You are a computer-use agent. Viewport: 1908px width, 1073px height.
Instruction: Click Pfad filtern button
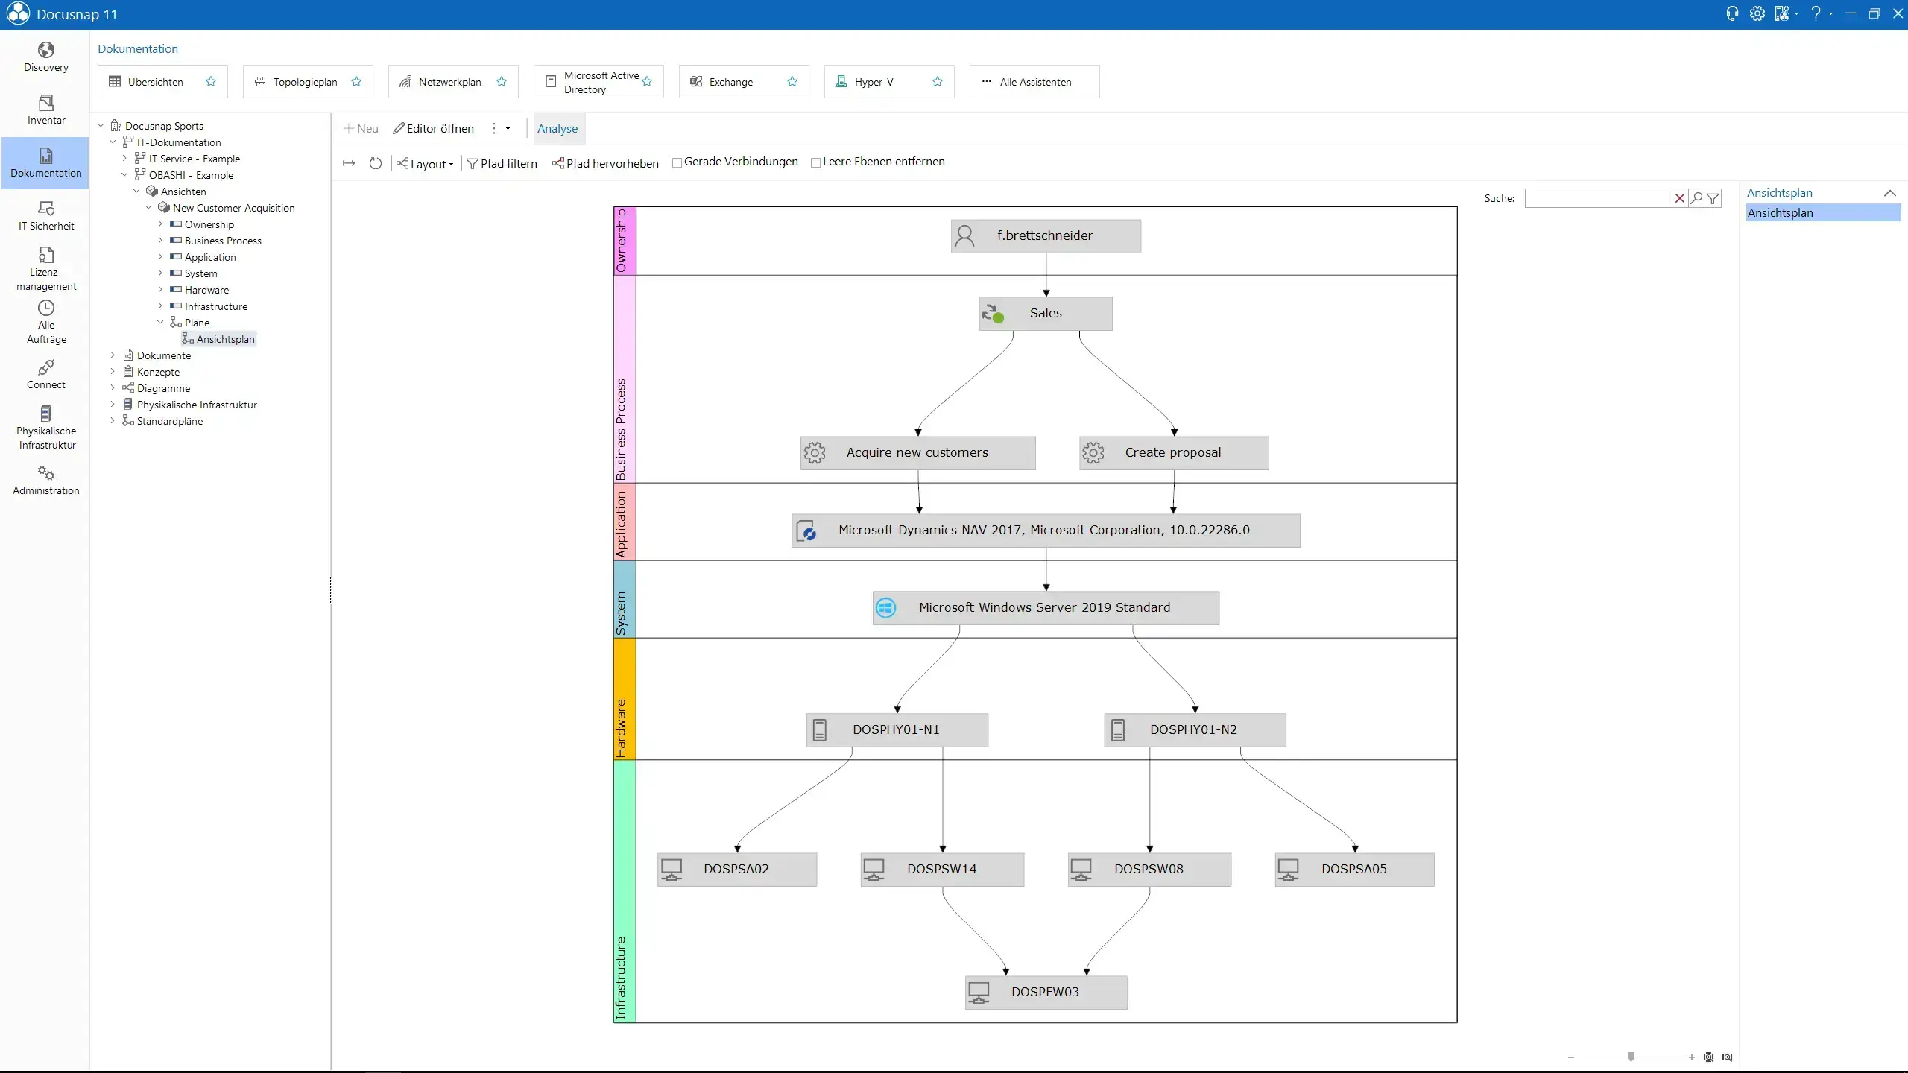coord(502,164)
